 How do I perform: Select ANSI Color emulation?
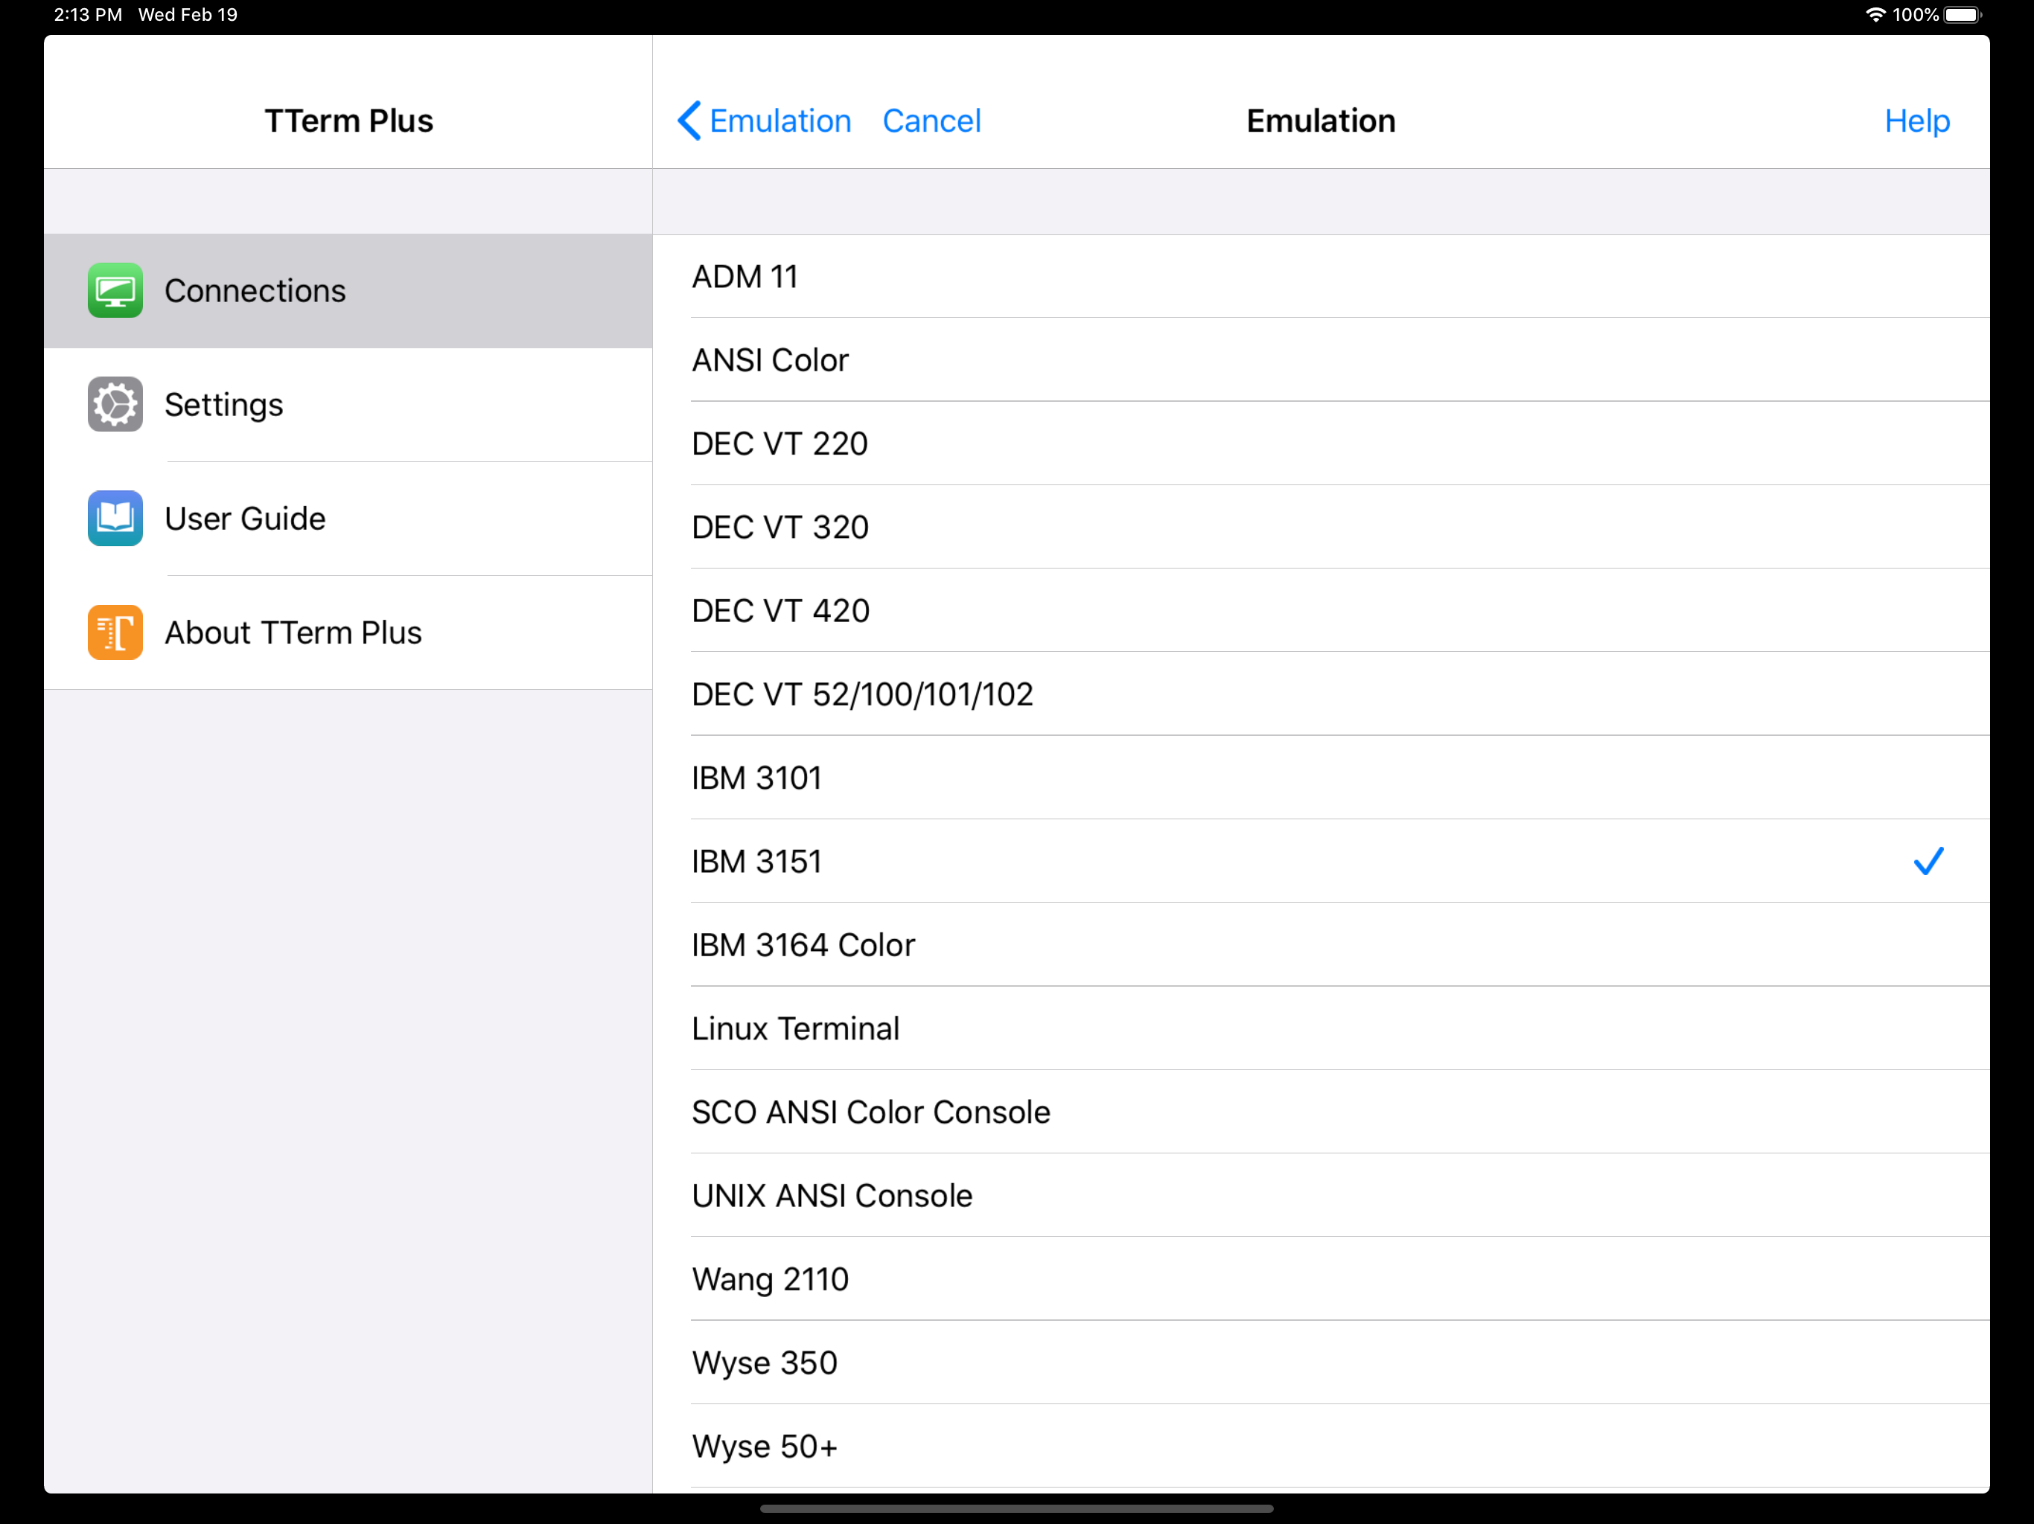1321,360
